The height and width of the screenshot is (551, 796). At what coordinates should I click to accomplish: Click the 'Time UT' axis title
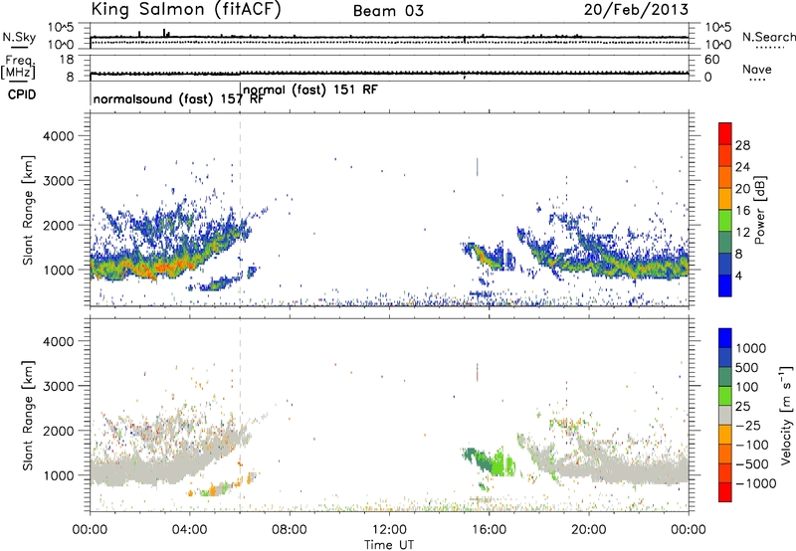(389, 545)
